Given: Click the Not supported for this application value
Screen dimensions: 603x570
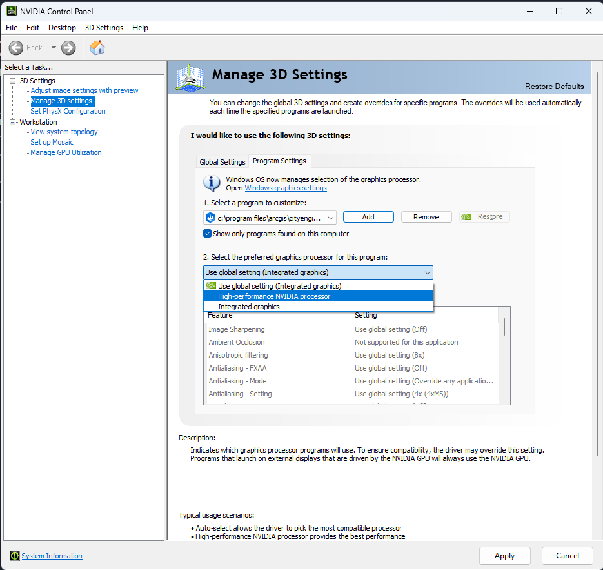Looking at the screenshot, I should 406,342.
